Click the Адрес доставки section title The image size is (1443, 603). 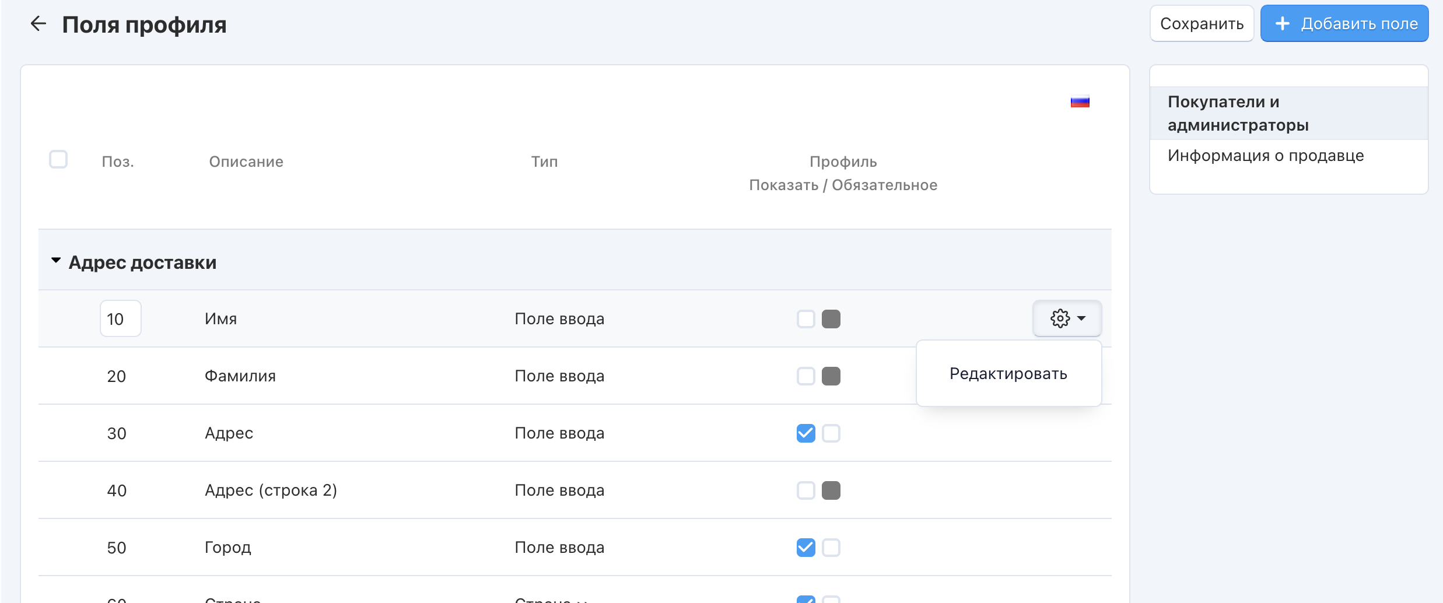click(x=142, y=262)
